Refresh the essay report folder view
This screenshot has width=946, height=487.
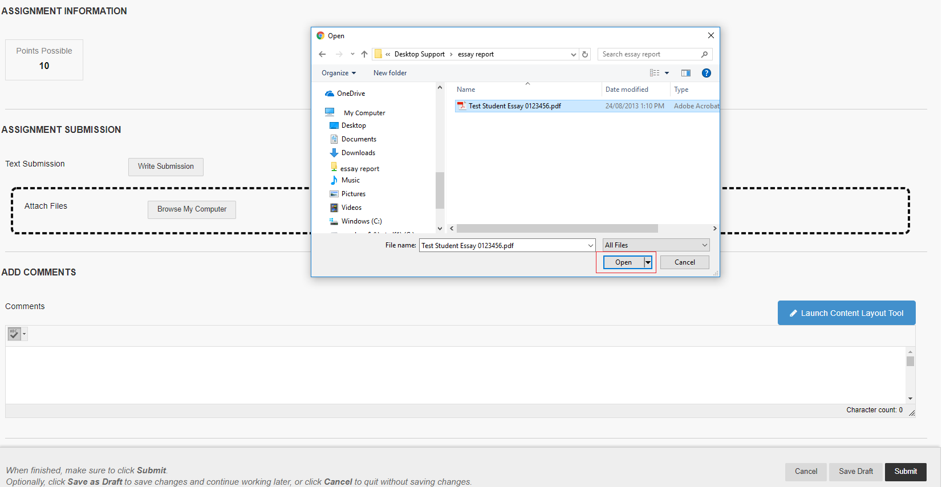585,55
